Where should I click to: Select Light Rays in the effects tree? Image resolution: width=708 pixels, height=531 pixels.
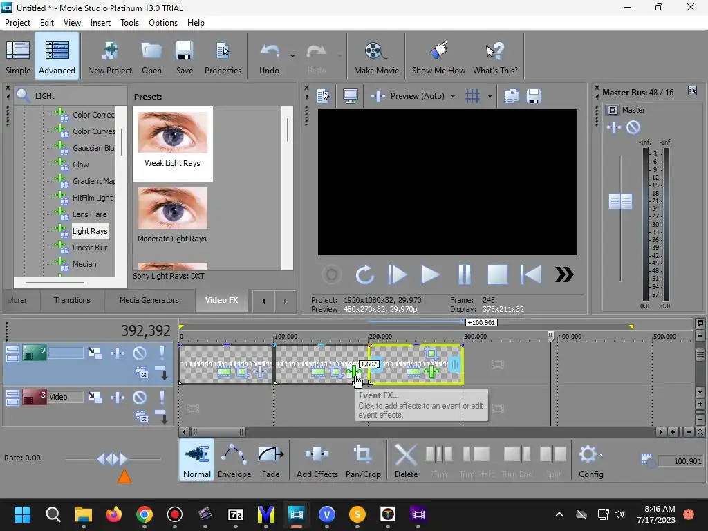(90, 231)
